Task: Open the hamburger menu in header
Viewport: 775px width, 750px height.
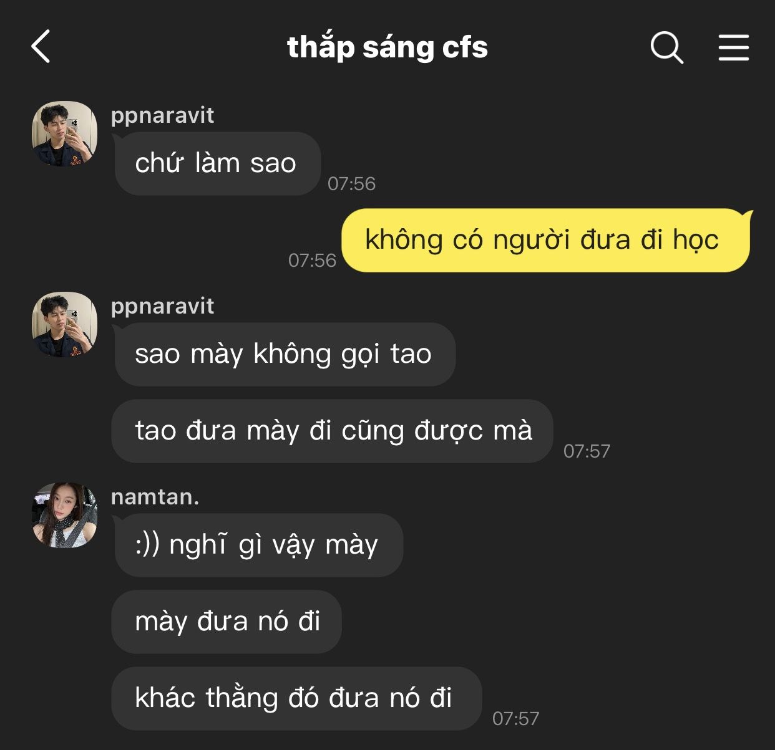Action: [734, 47]
